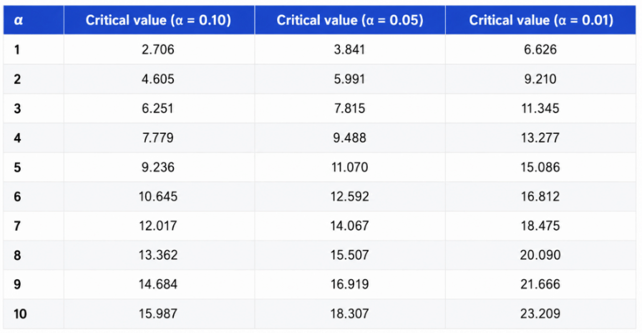Select the cell with 6.626

[540, 49]
